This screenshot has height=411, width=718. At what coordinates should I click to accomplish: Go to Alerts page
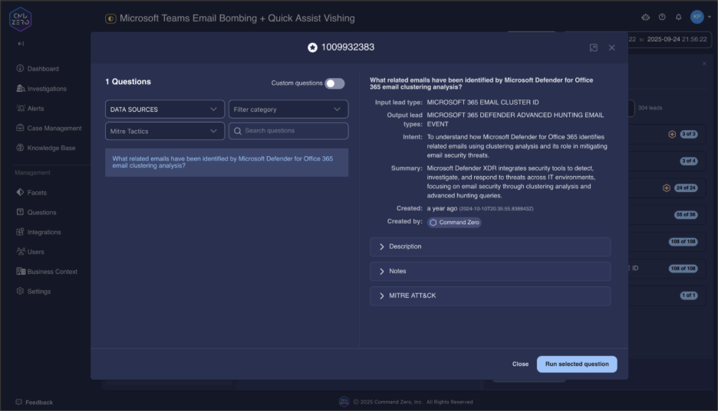pos(30,108)
